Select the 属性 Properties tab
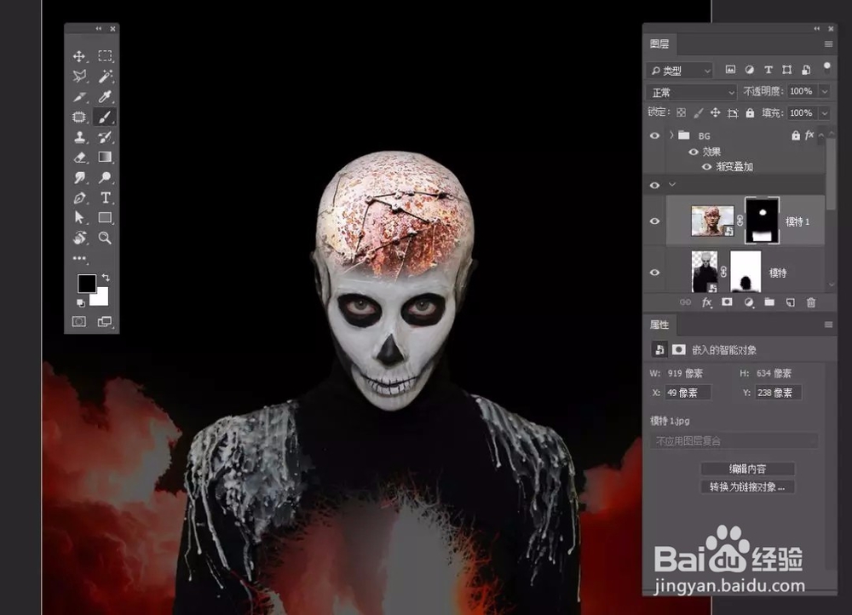Image resolution: width=852 pixels, height=615 pixels. (659, 325)
